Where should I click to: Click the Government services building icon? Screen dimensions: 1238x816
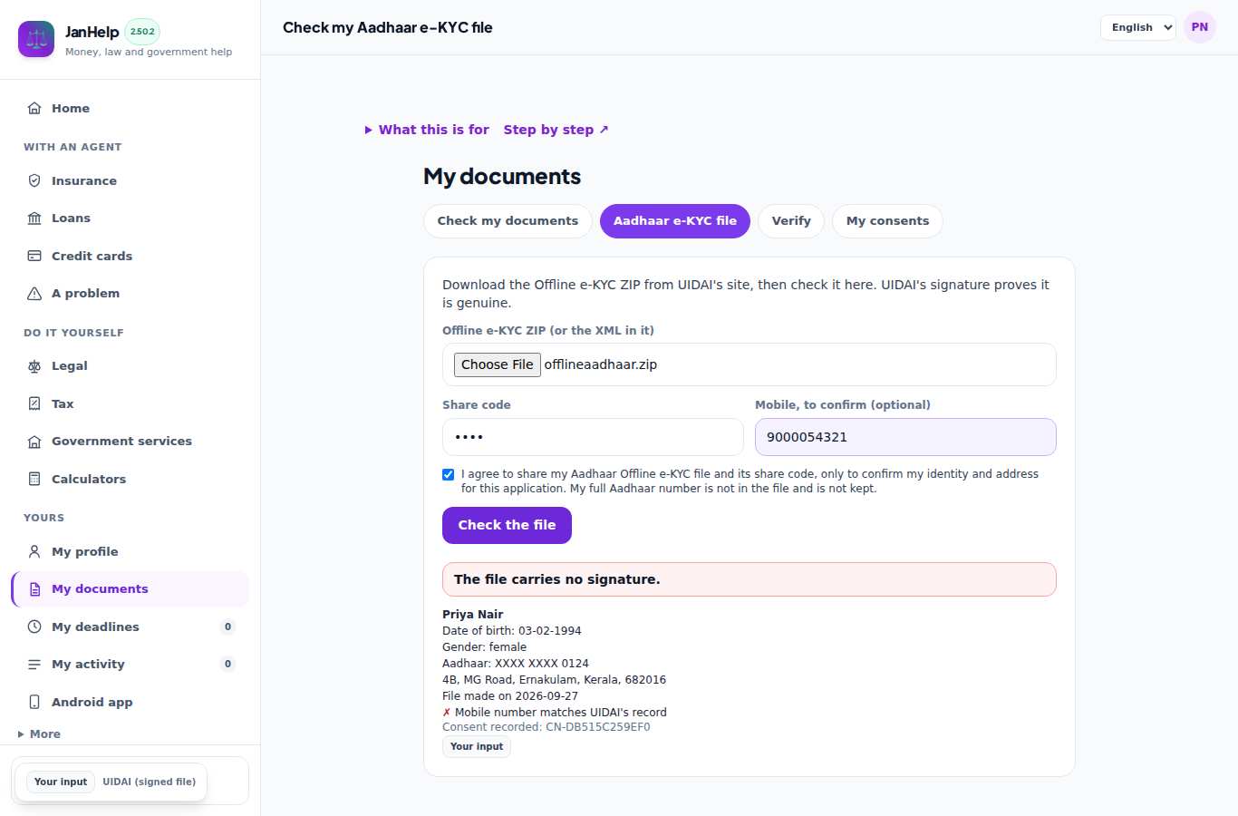click(34, 441)
